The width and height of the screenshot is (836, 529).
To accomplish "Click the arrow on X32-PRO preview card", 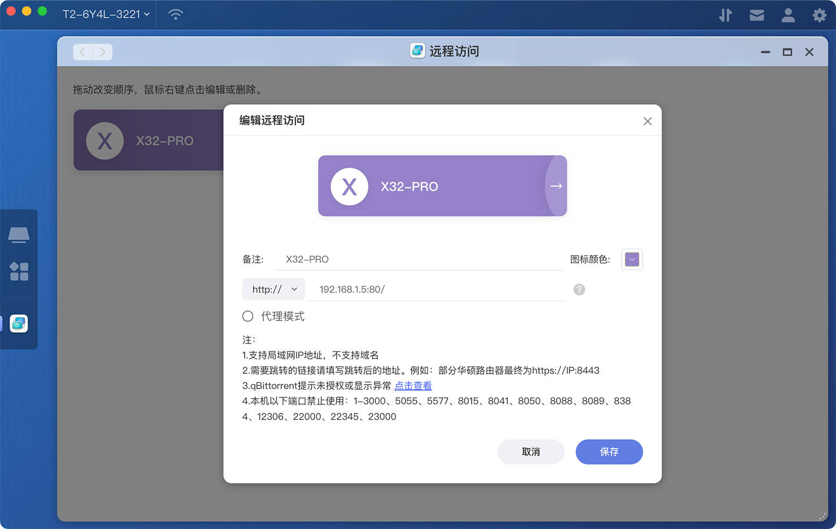I will [x=556, y=186].
